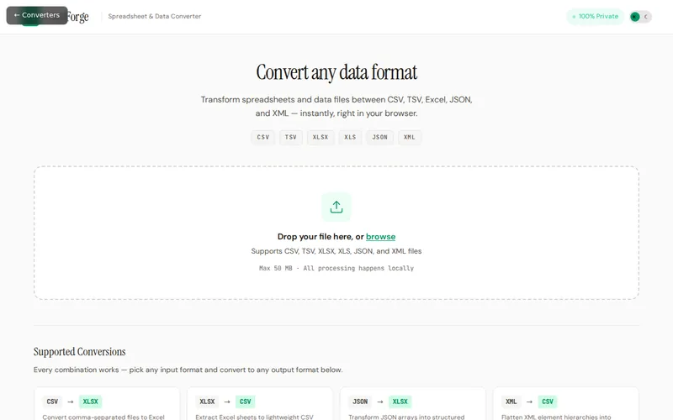This screenshot has width=673, height=420.
Task: Click 'Max 50 MB · All processing happens locally' text
Action: pos(336,268)
